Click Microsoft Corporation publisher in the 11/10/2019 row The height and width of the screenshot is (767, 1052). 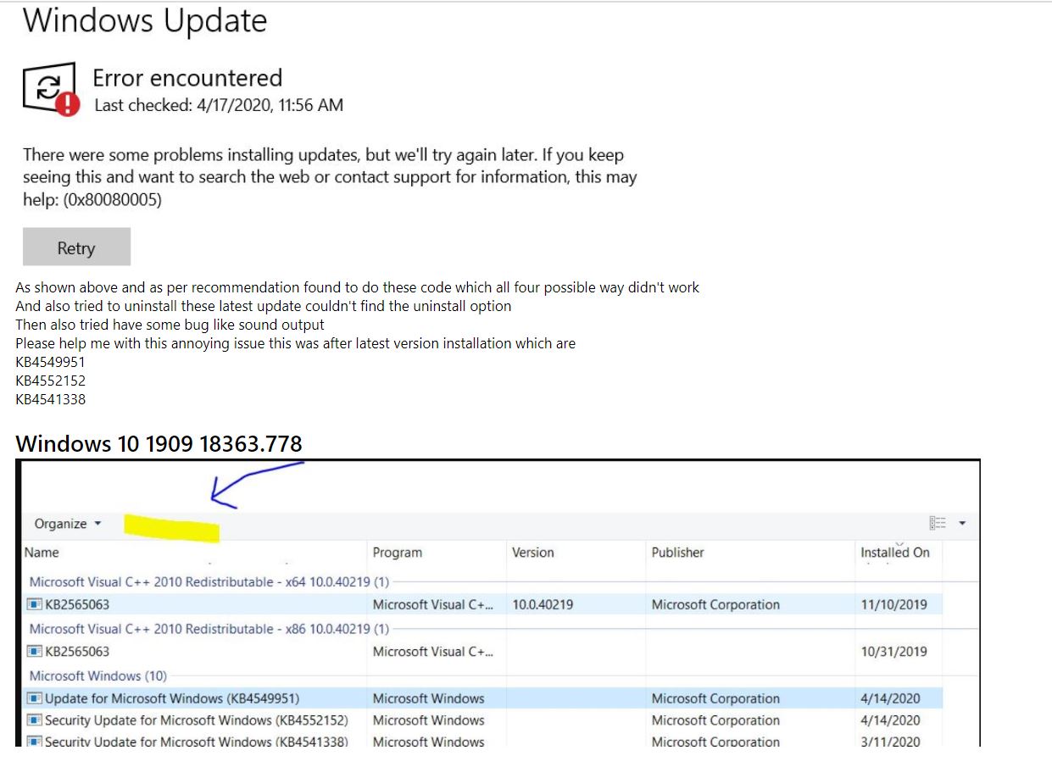pyautogui.click(x=715, y=605)
